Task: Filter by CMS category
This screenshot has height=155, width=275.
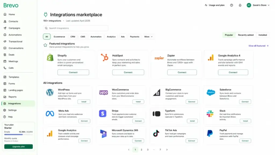Action: (83, 37)
